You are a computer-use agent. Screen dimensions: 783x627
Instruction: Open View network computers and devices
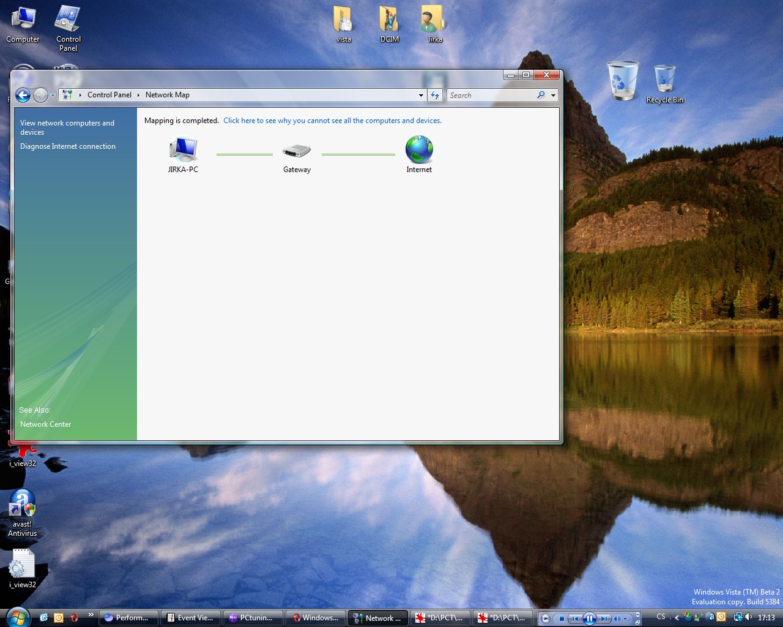67,127
